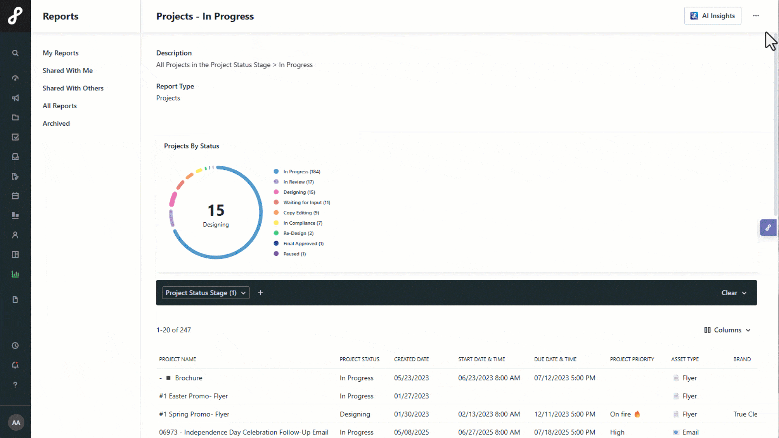Click the green reports chart icon

point(15,274)
